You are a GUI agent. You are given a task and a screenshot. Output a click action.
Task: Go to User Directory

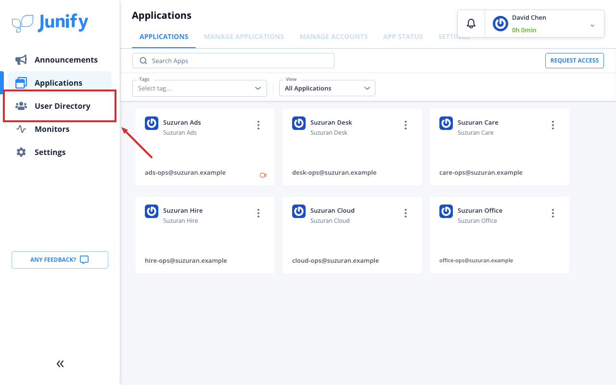click(60, 106)
